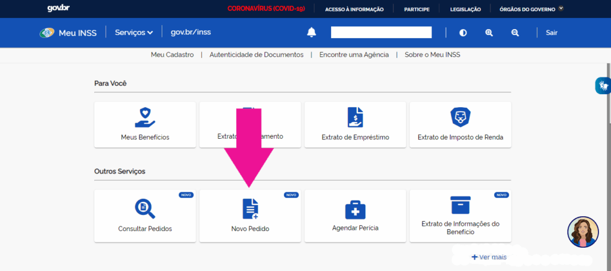Click the gov.br logo
The height and width of the screenshot is (271, 611).
tap(58, 8)
